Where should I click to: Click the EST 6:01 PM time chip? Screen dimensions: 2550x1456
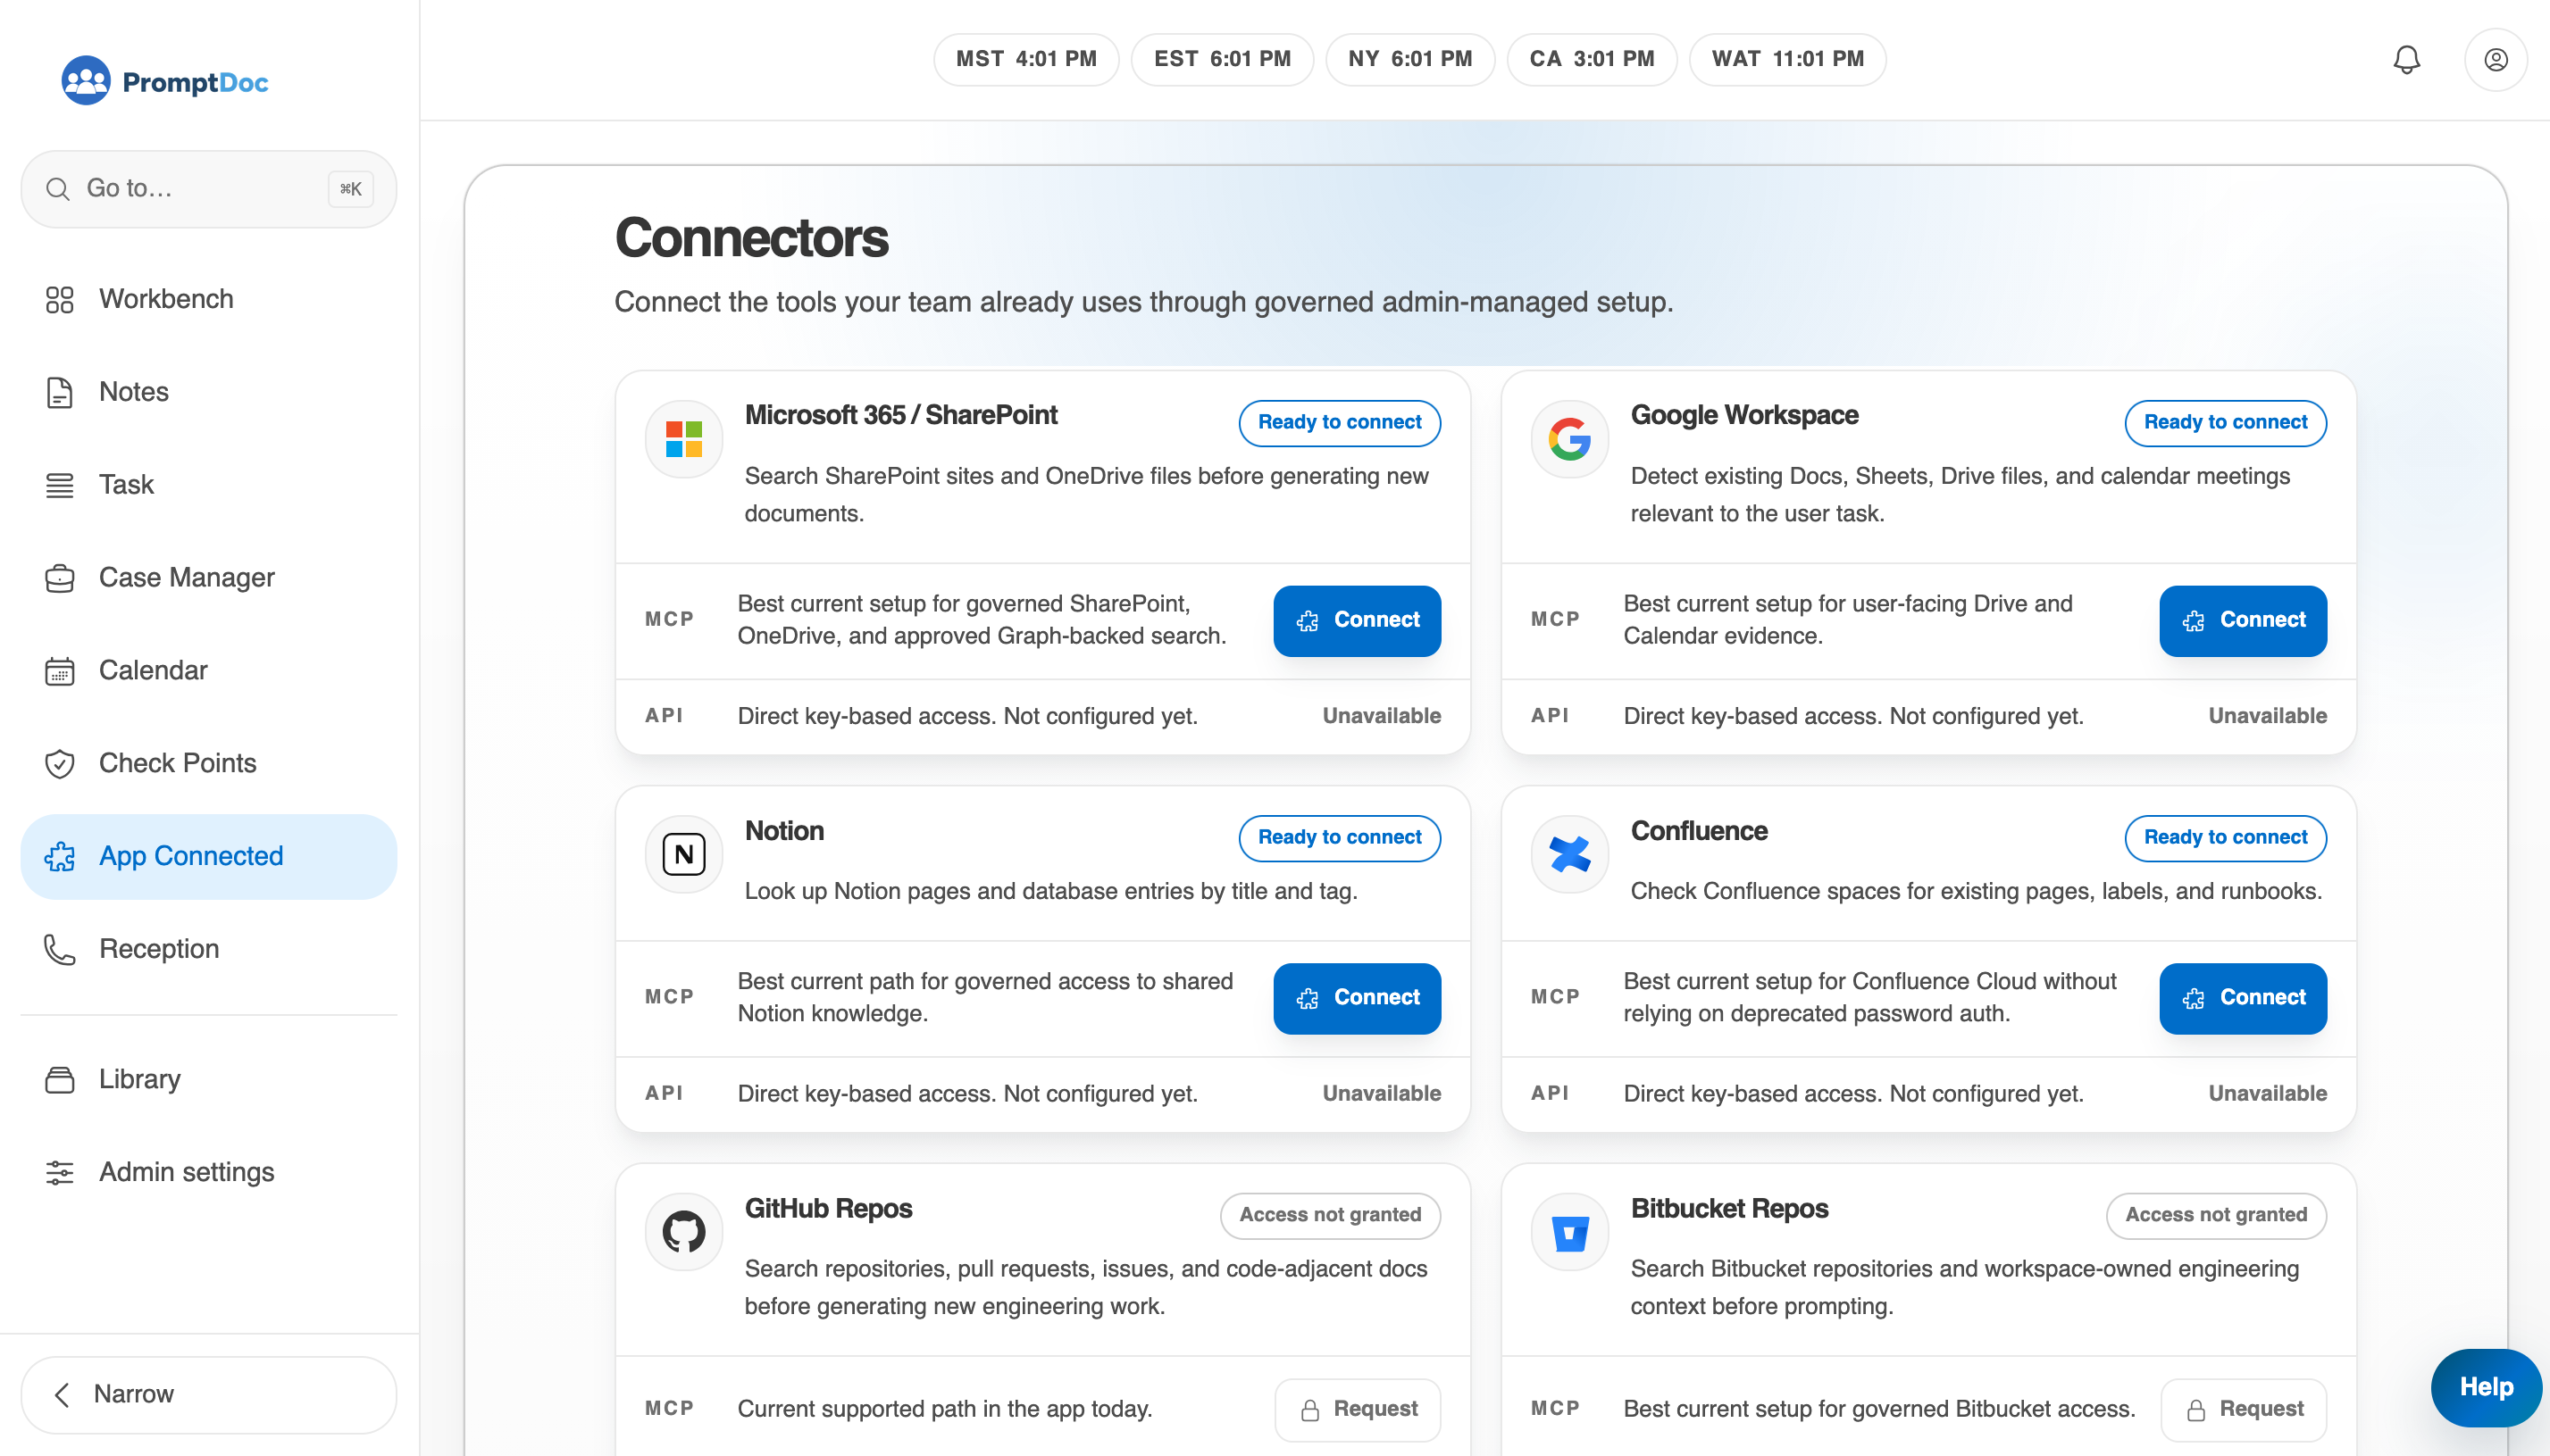[1222, 59]
